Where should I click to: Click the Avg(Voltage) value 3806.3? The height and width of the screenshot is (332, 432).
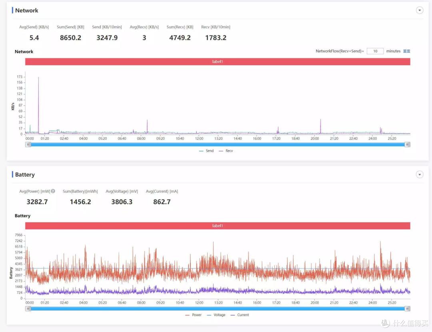[x=122, y=202]
